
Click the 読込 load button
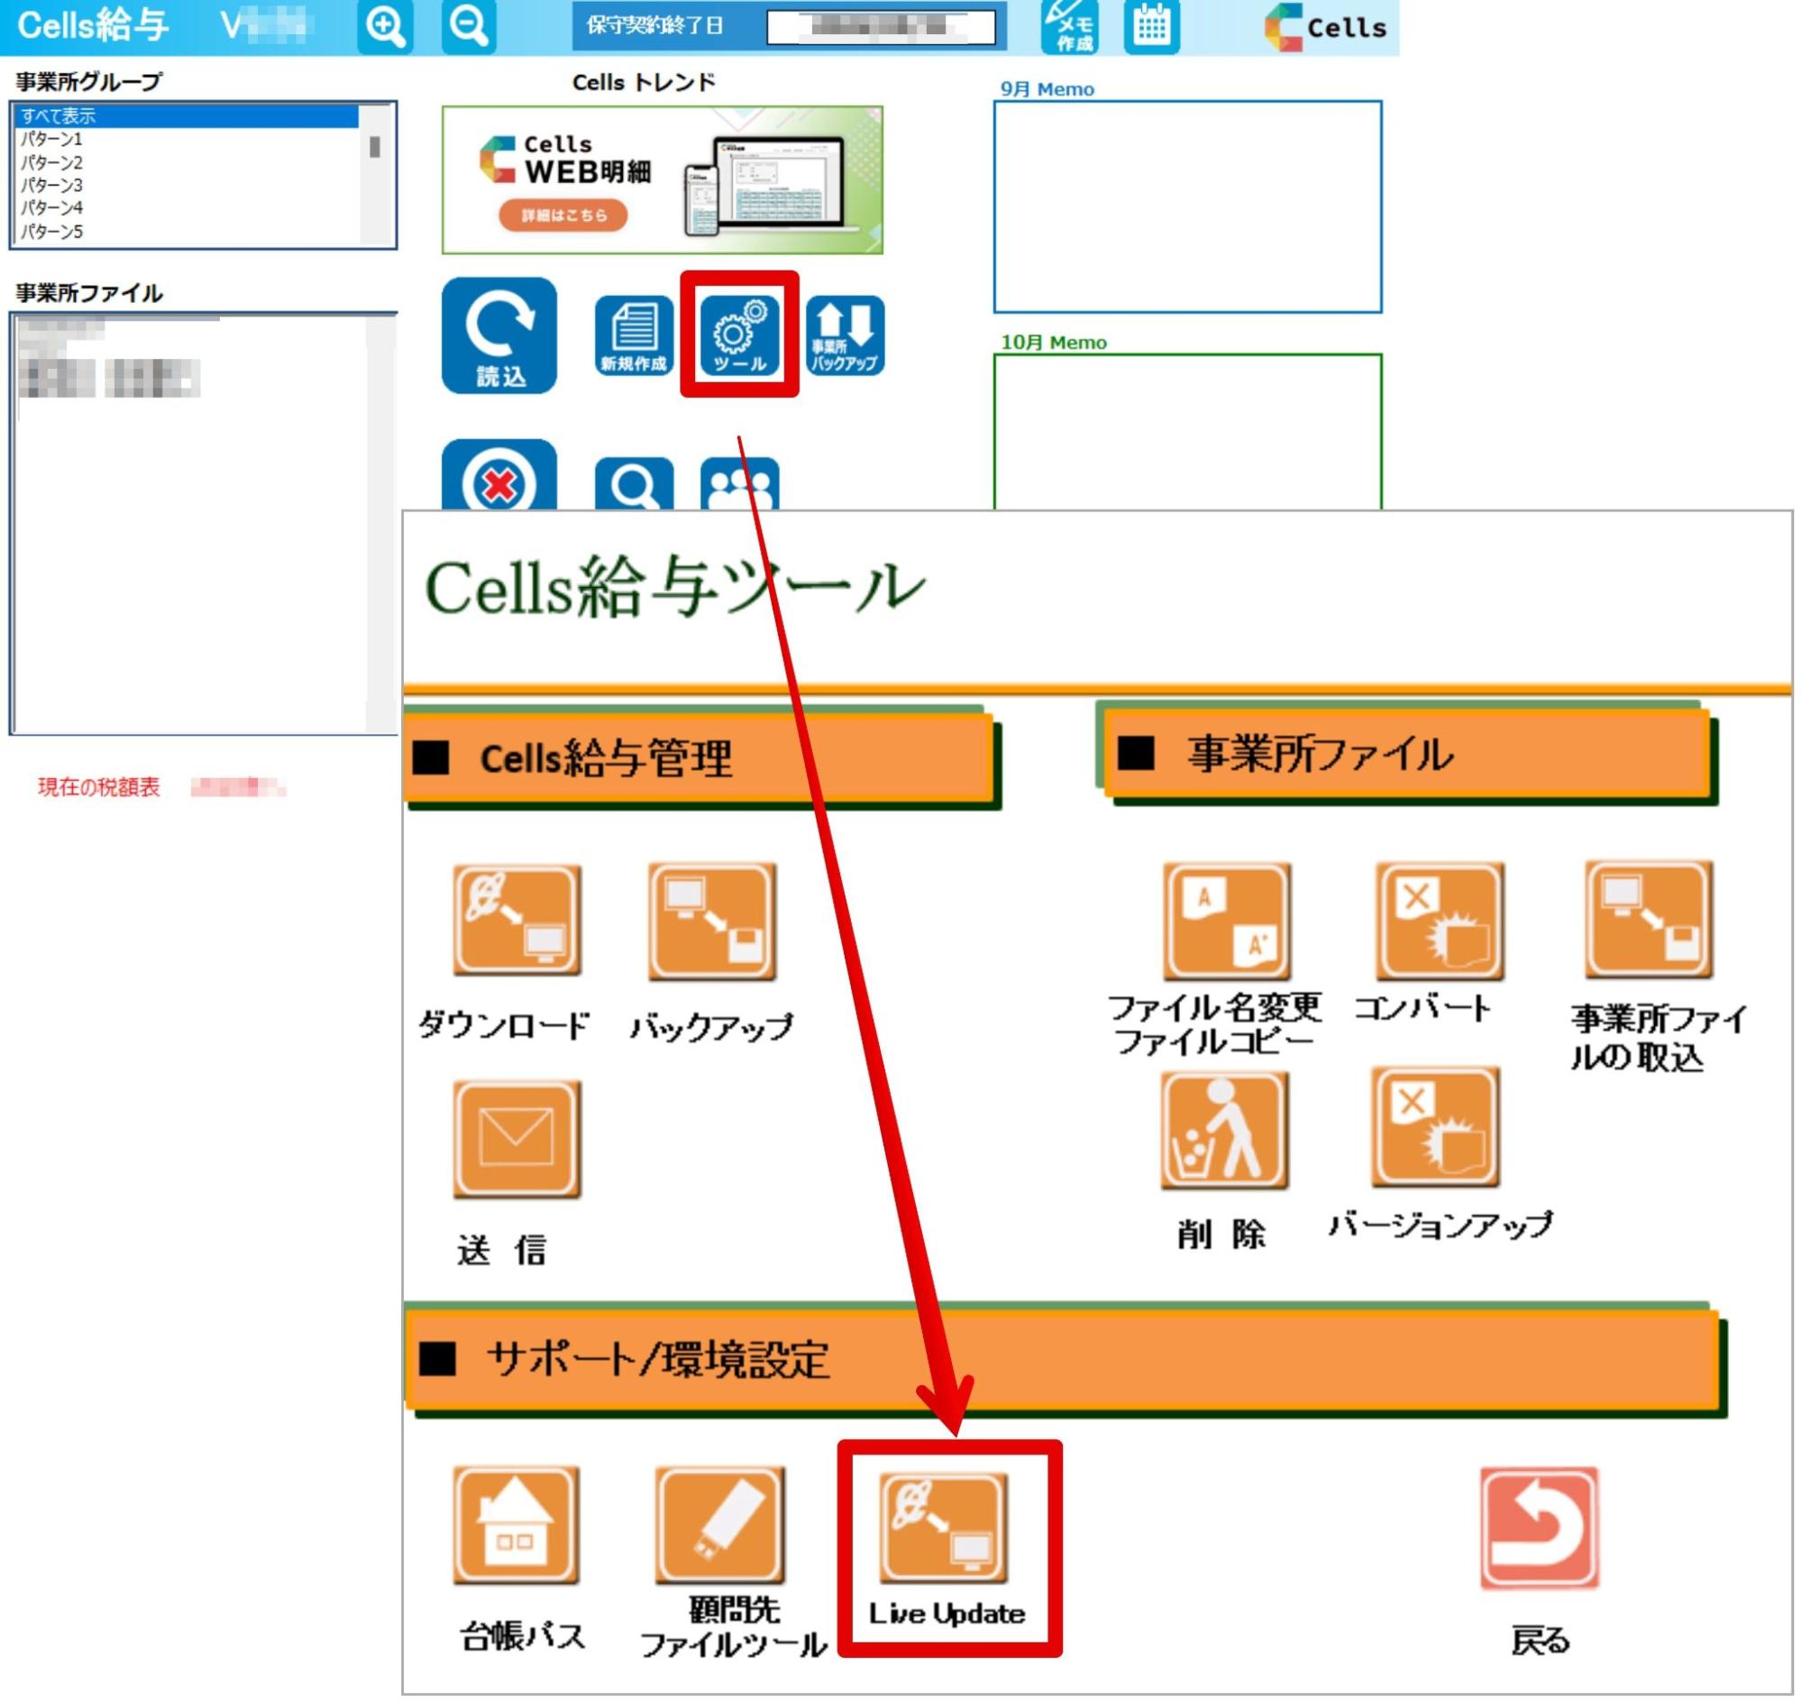pyautogui.click(x=499, y=335)
